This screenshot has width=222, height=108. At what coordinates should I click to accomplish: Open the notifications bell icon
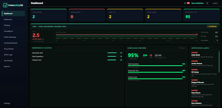(x=185, y=3)
